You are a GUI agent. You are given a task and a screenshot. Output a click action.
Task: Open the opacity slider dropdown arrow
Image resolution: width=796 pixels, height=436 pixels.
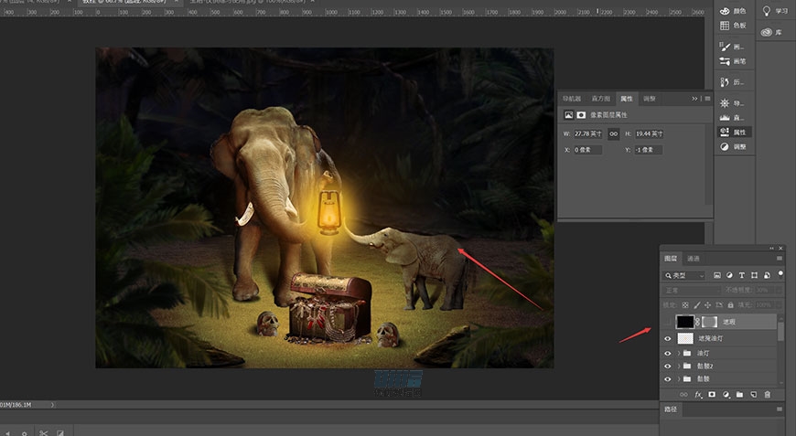[x=779, y=291]
